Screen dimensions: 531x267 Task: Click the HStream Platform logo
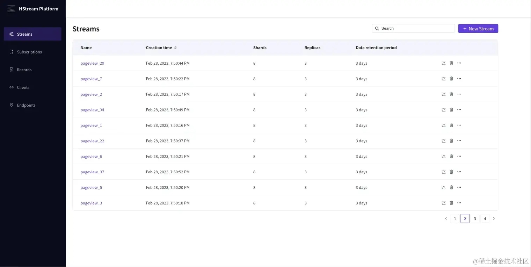(x=33, y=8)
